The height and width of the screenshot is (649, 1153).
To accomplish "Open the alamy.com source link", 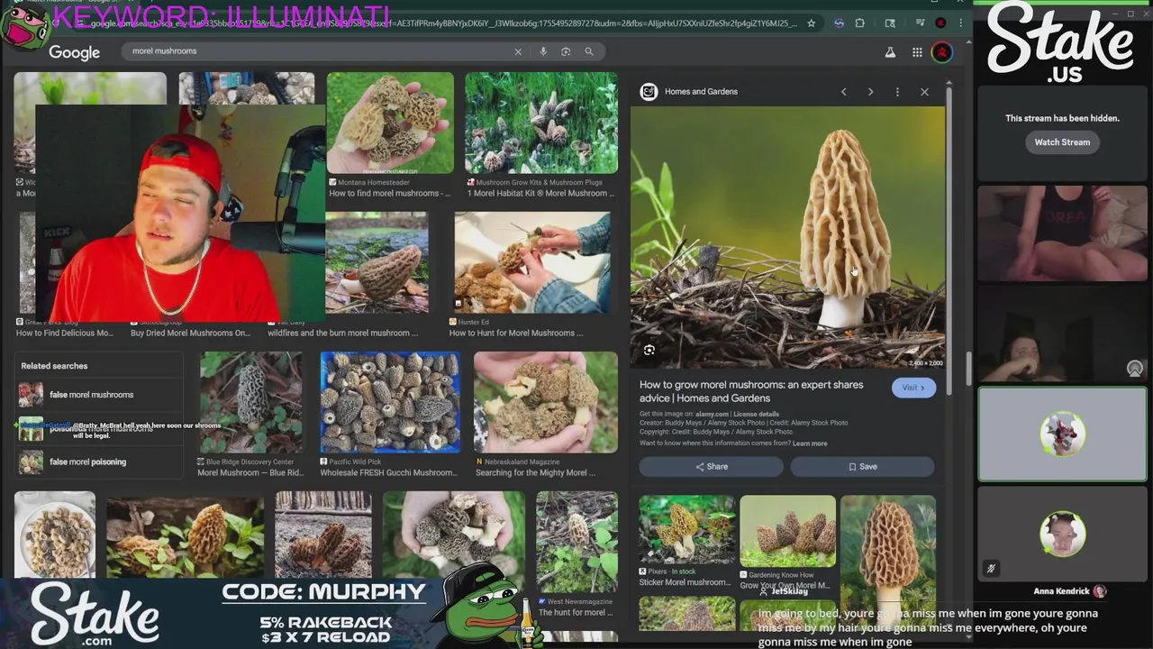I will [x=712, y=414].
